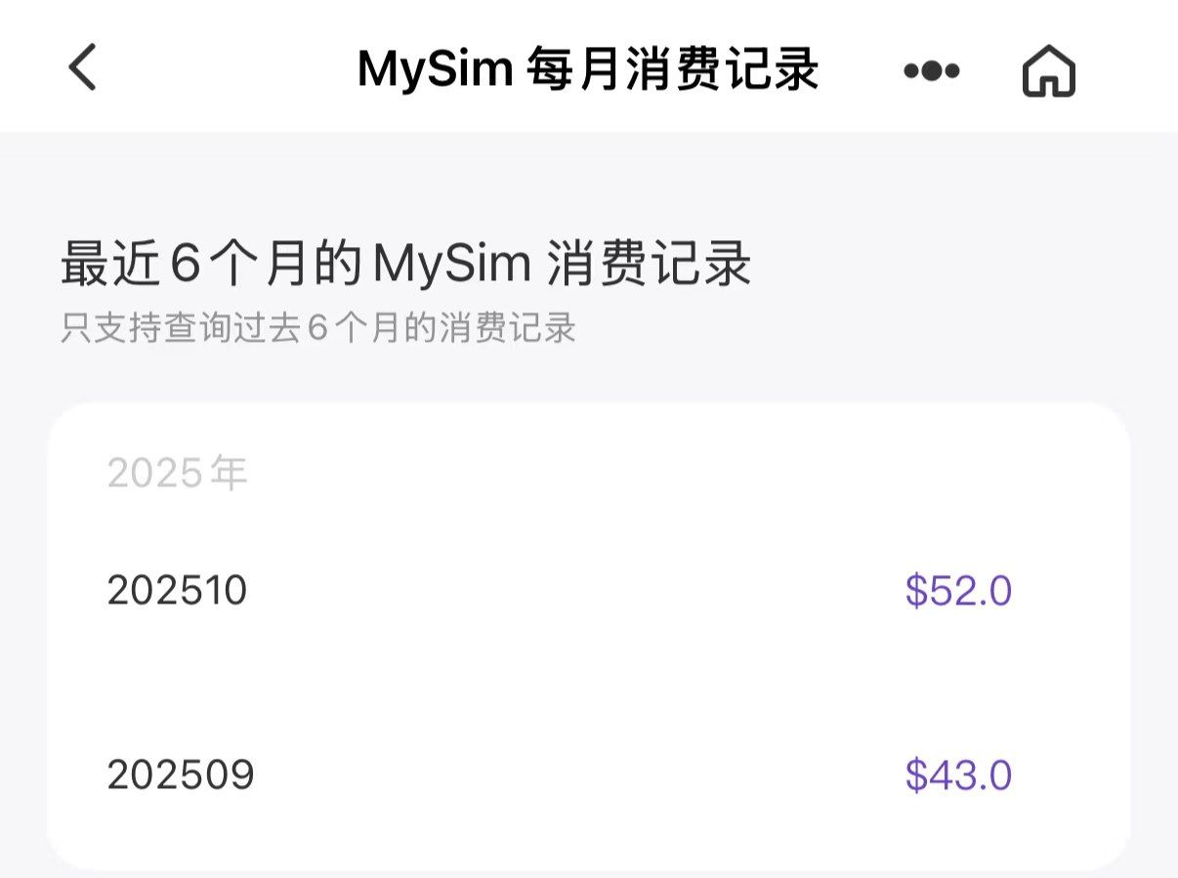This screenshot has width=1178, height=878.
Task: Open the three-dot more options menu
Action: point(931,70)
